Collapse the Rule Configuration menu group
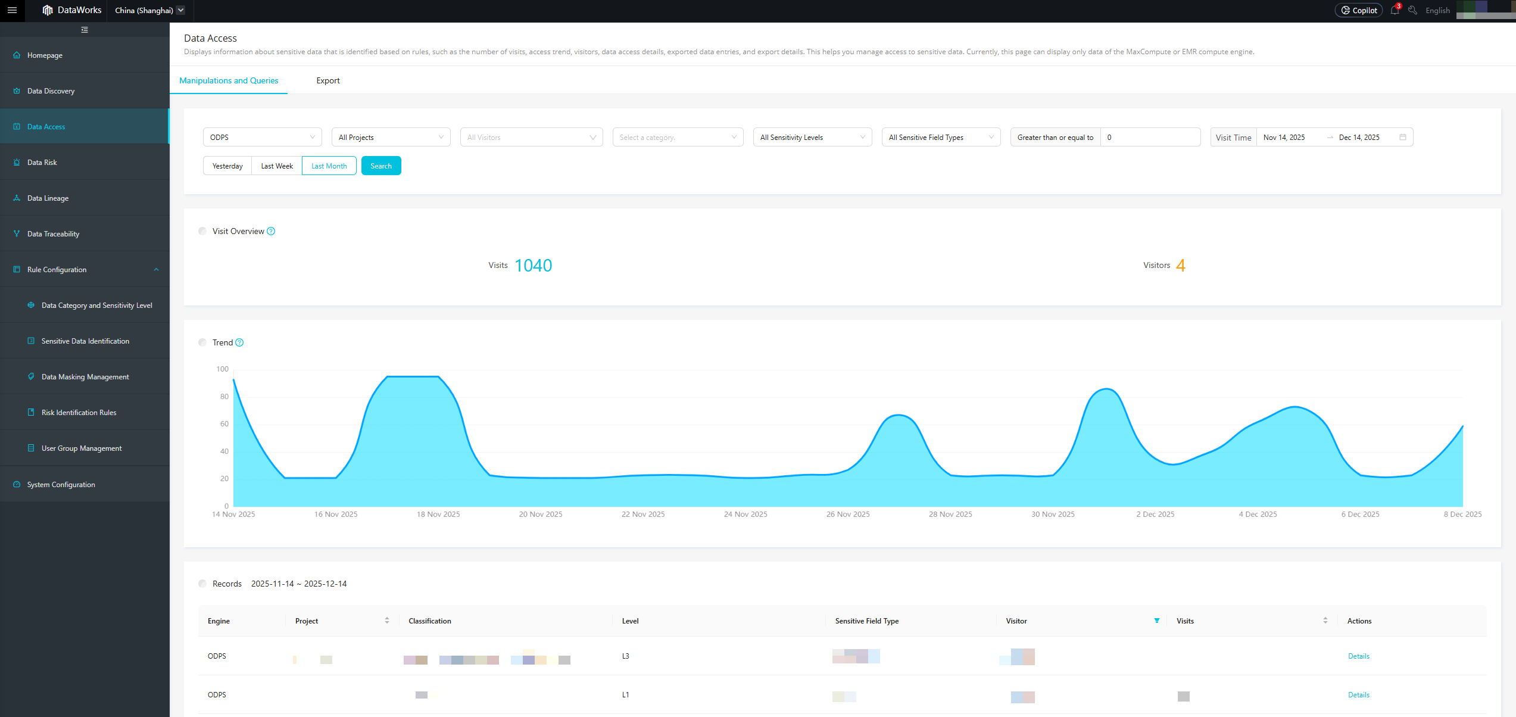The image size is (1516, 717). (156, 270)
